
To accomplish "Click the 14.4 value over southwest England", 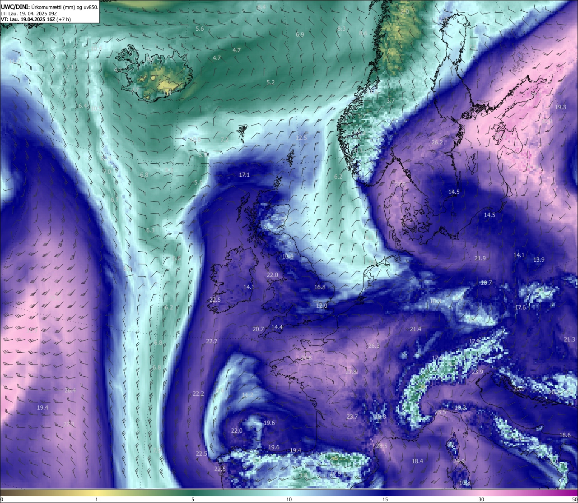I will pos(277,327).
